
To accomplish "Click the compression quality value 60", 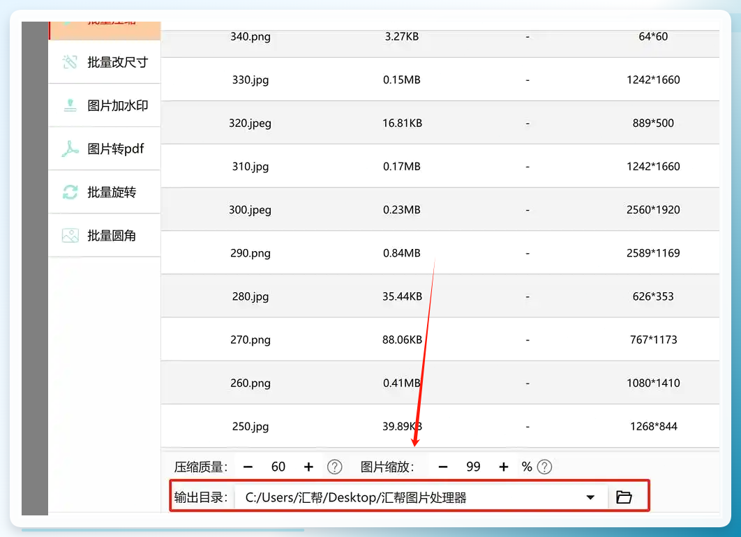I will (278, 467).
